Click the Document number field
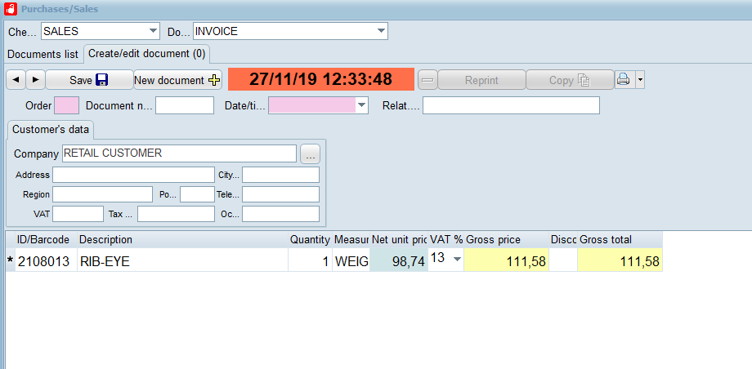Image resolution: width=752 pixels, height=369 pixels. tap(185, 105)
